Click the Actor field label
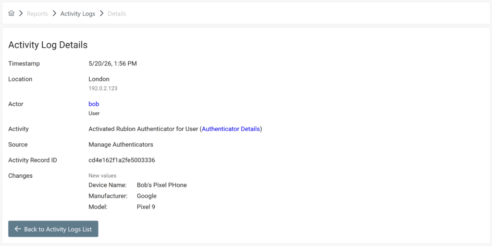 point(16,104)
